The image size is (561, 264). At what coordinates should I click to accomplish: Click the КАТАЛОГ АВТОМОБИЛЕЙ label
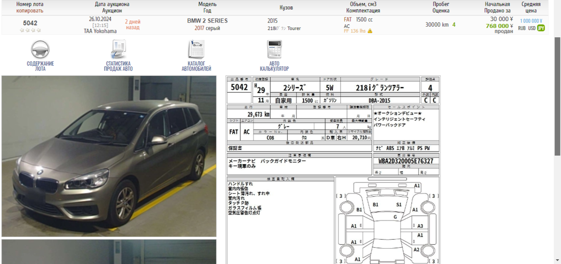point(196,66)
